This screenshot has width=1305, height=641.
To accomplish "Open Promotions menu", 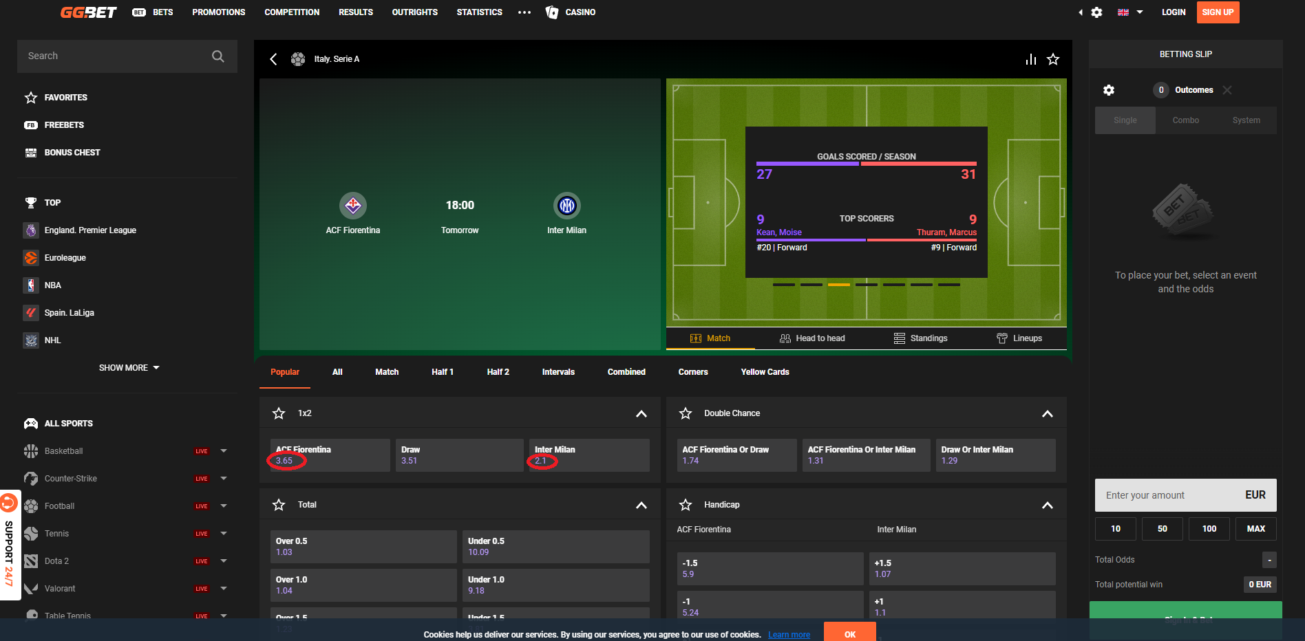I will point(219,12).
